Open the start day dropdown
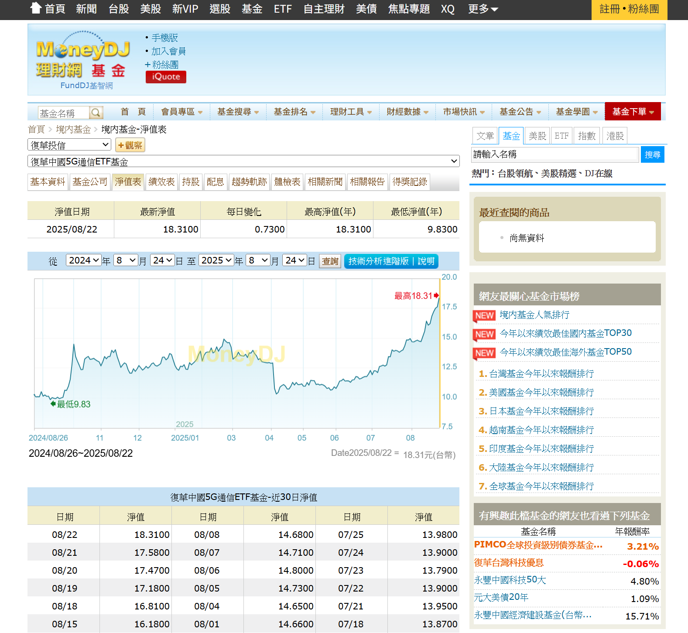Screen dimensions: 688x633 coord(163,260)
